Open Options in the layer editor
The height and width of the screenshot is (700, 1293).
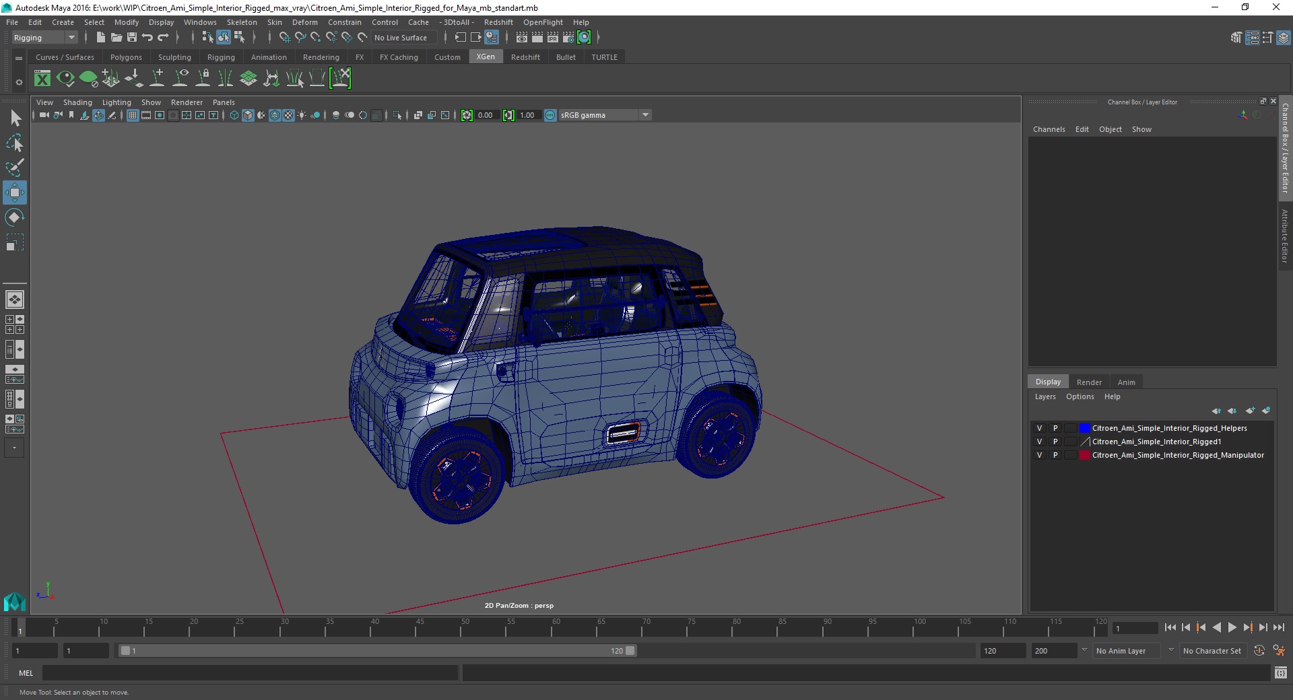coord(1080,396)
